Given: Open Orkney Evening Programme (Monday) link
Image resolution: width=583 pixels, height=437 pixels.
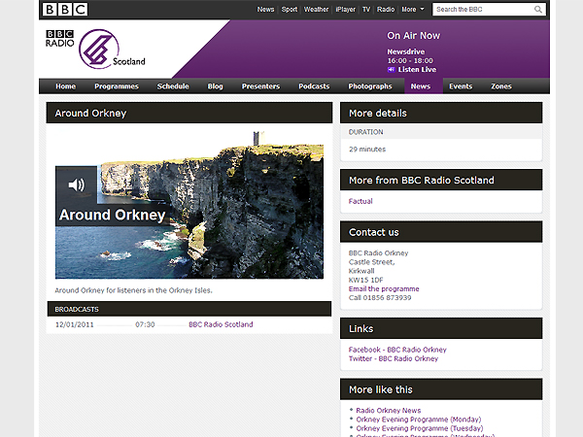Looking at the screenshot, I should pos(419,420).
